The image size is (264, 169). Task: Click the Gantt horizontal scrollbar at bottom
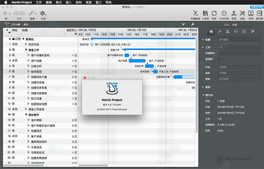click(x=93, y=165)
